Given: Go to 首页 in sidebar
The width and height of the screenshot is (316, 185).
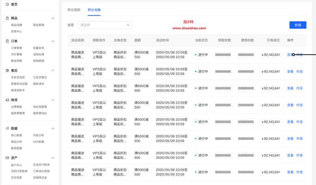Looking at the screenshot, I should tap(14, 4).
